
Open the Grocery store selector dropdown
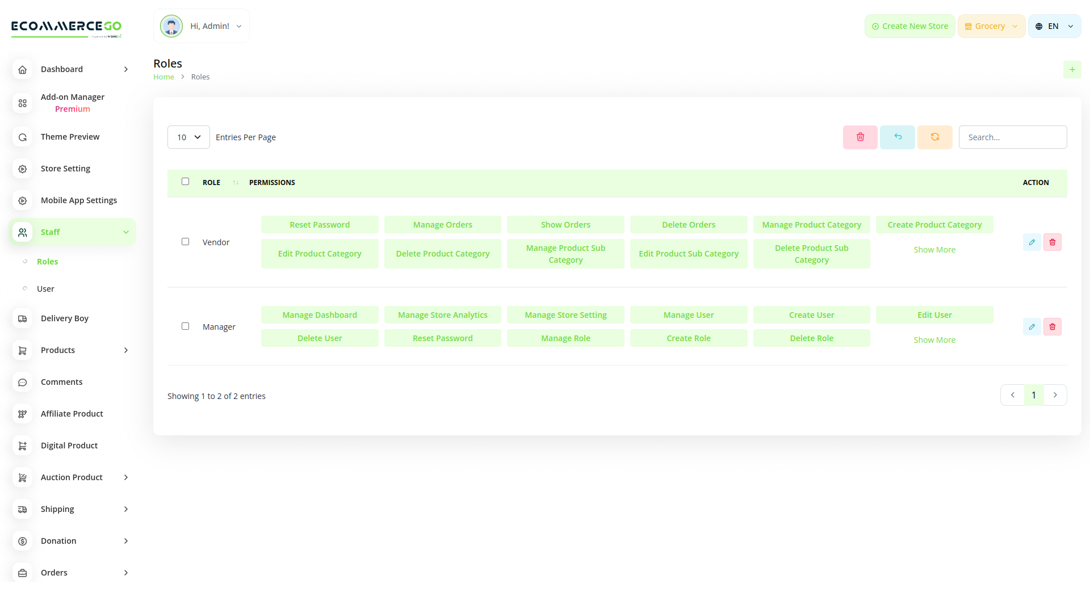pos(991,26)
